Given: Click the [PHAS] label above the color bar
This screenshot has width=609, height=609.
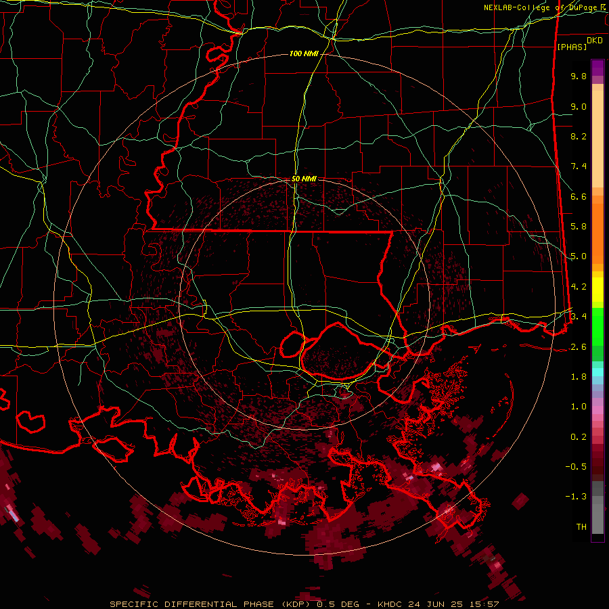Looking at the screenshot, I should (x=572, y=47).
